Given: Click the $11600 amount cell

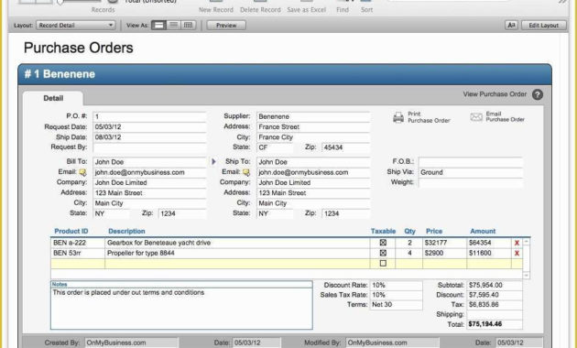Looking at the screenshot, I should [489, 253].
